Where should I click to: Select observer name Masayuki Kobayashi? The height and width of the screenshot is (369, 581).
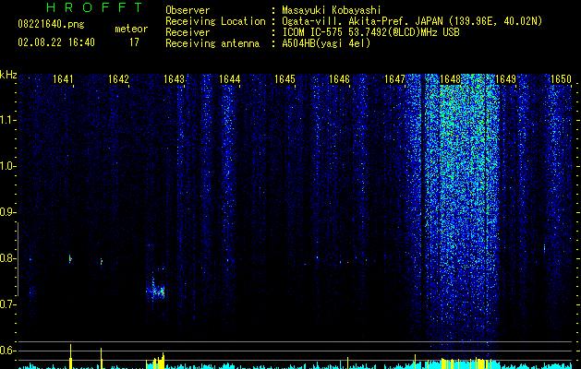[332, 10]
